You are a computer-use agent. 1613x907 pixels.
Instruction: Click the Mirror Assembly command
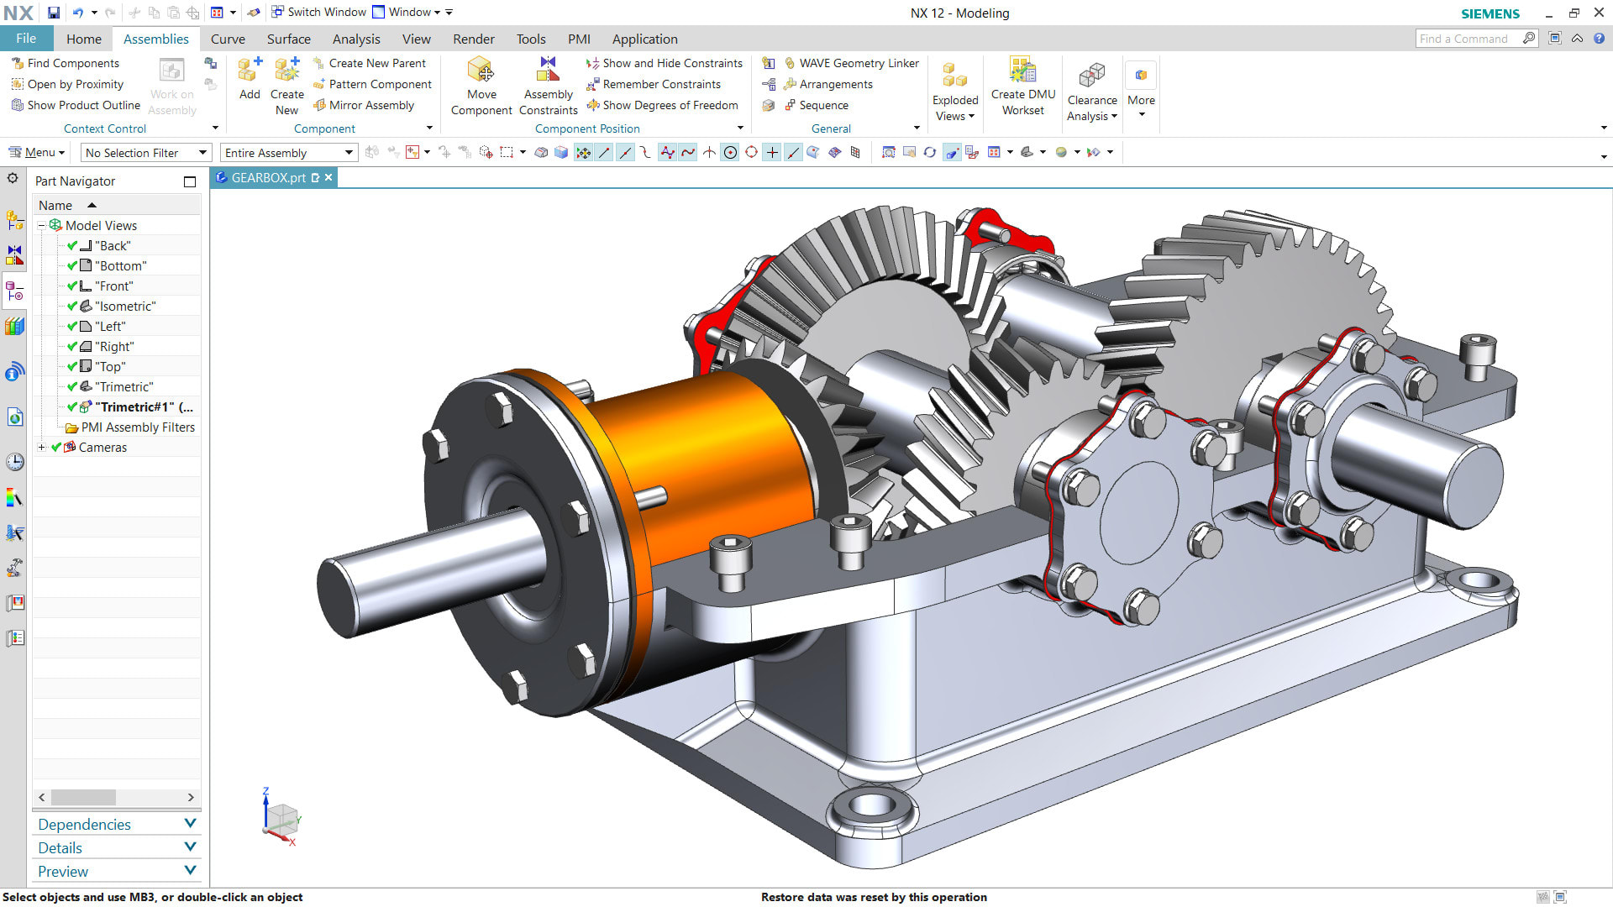[370, 105]
